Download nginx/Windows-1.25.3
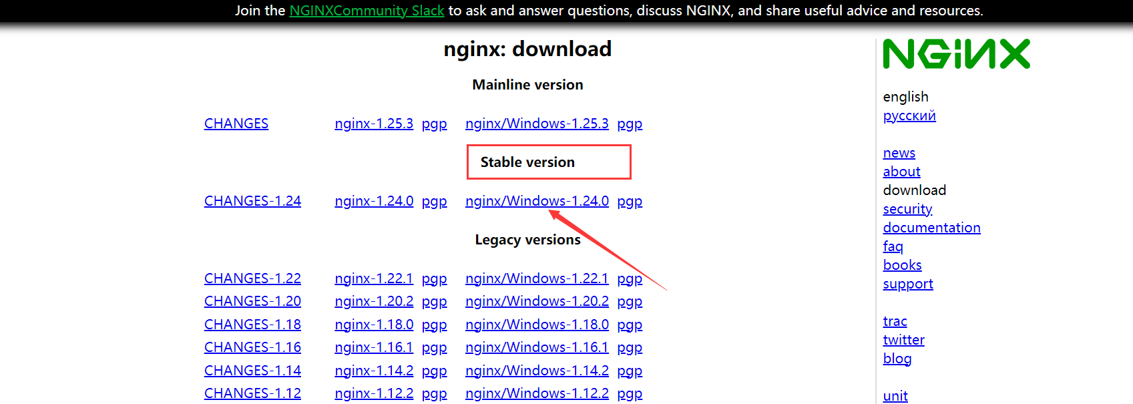 click(x=537, y=124)
